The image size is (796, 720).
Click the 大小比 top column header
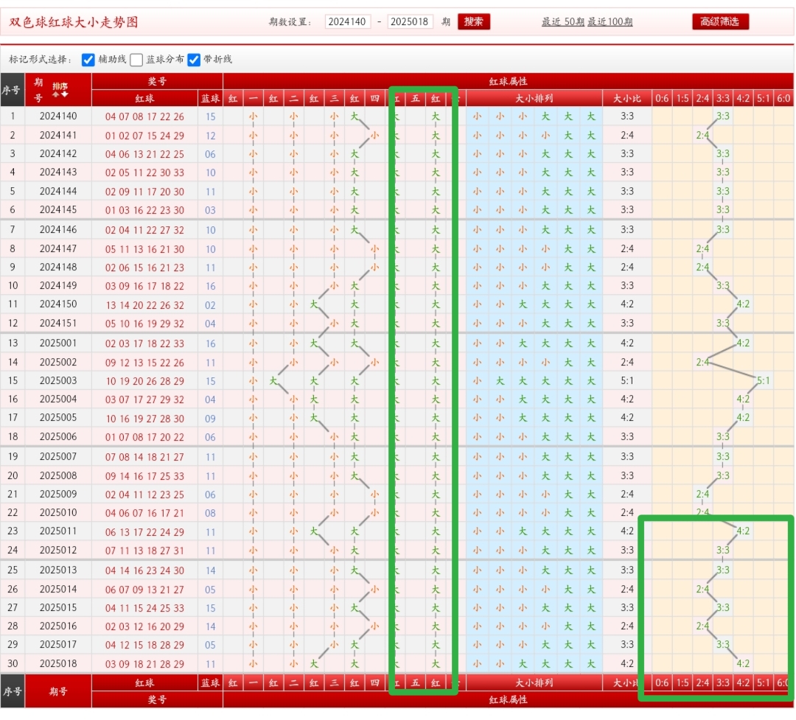627,99
